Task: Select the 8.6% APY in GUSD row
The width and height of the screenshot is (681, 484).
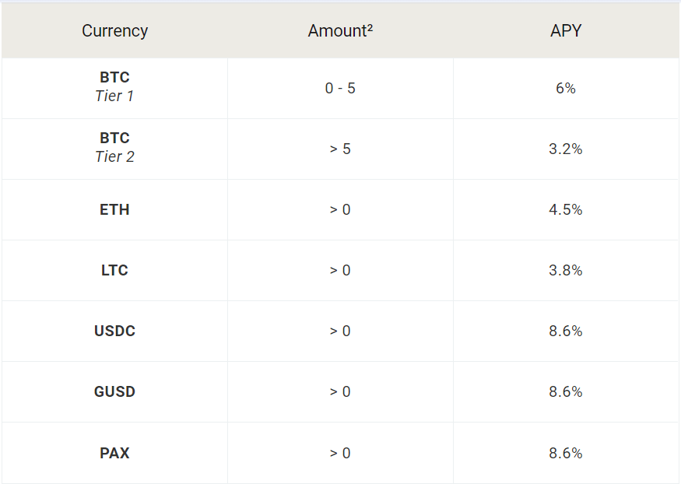Action: click(566, 391)
